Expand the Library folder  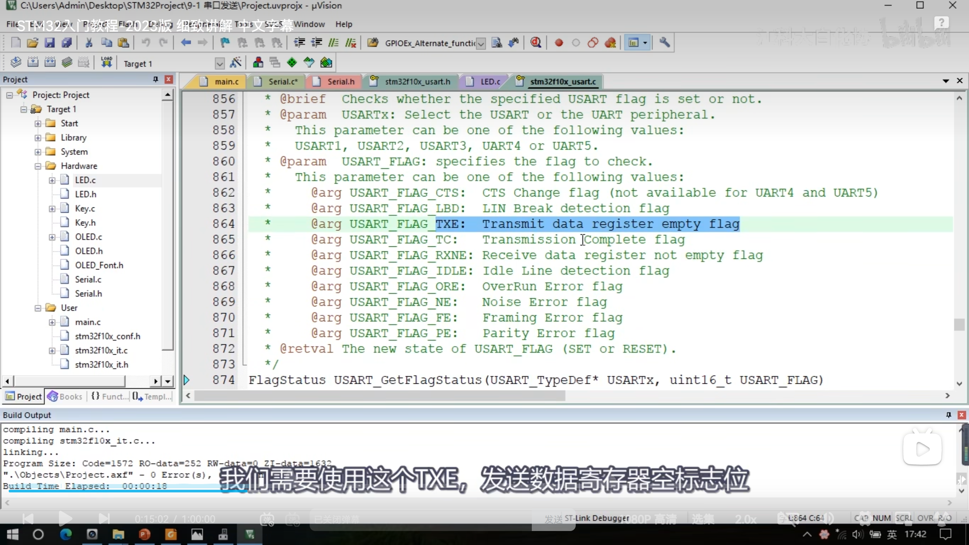pyautogui.click(x=38, y=138)
